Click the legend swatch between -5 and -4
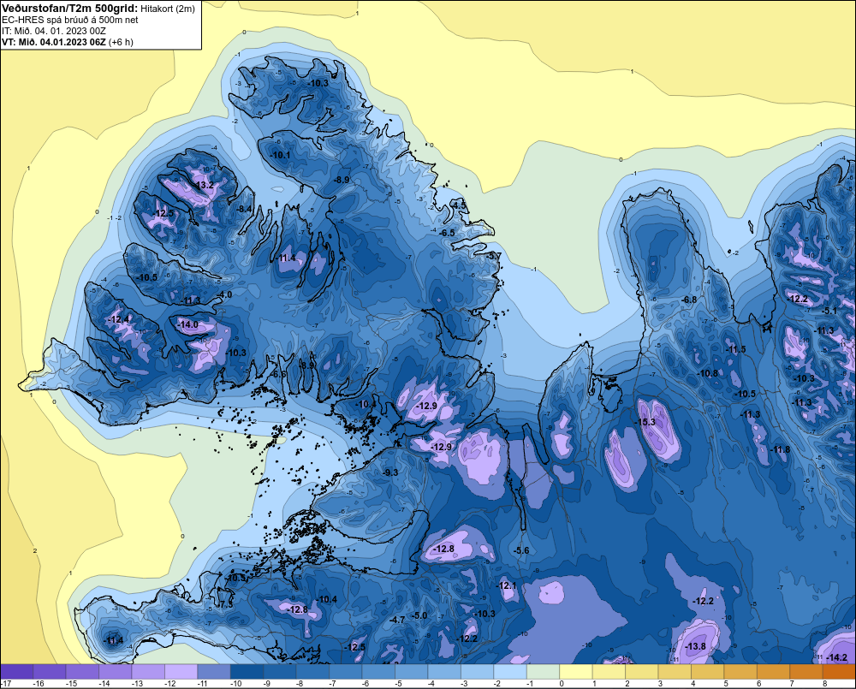The height and width of the screenshot is (689, 856). point(412,671)
